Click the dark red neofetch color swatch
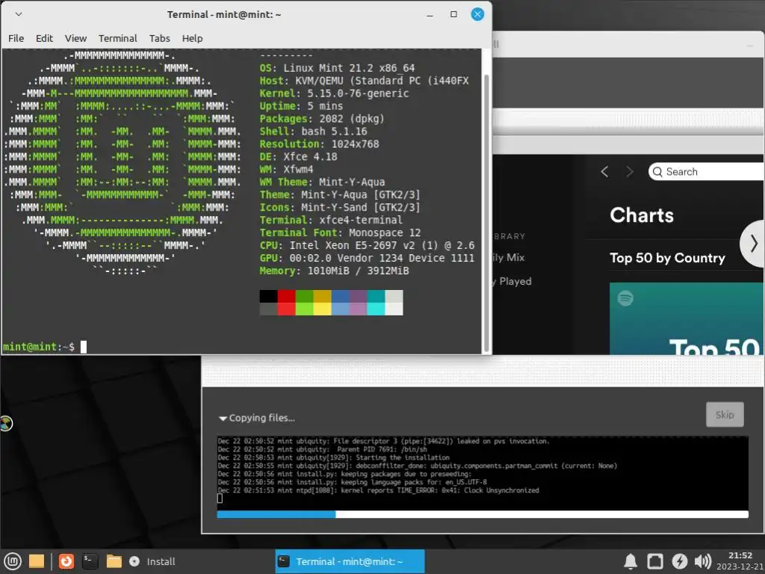 tap(286, 296)
